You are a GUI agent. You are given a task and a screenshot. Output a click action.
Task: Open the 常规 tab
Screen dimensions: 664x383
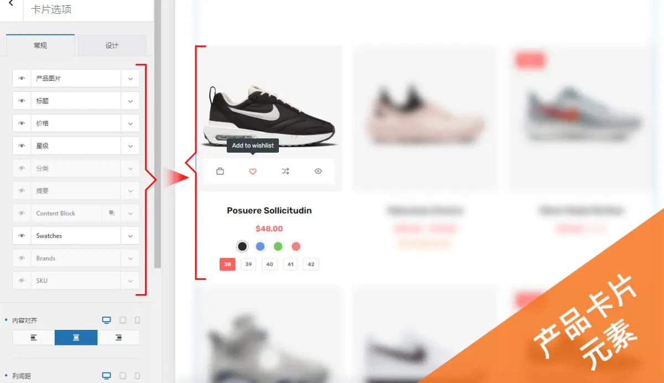point(40,45)
